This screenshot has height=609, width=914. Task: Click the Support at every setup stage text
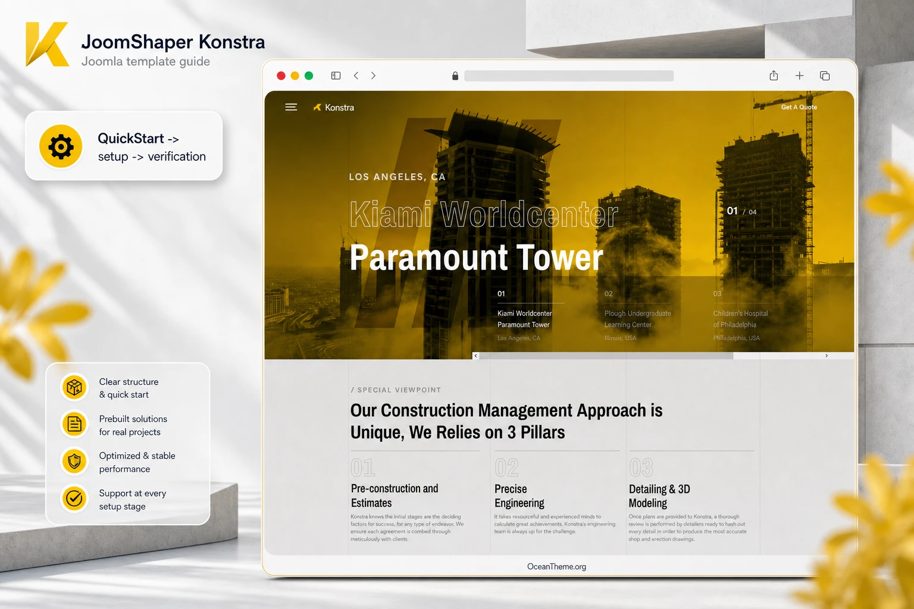coord(132,500)
